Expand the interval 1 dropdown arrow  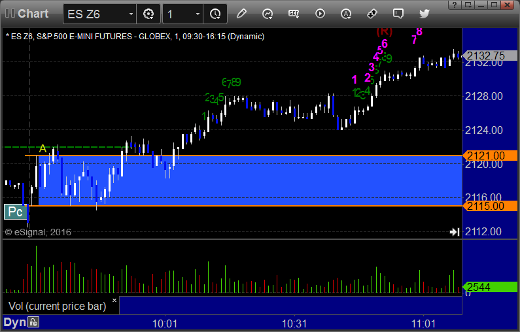198,14
